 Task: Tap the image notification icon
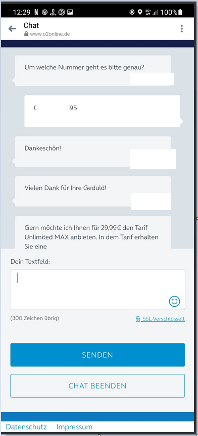coord(70,12)
